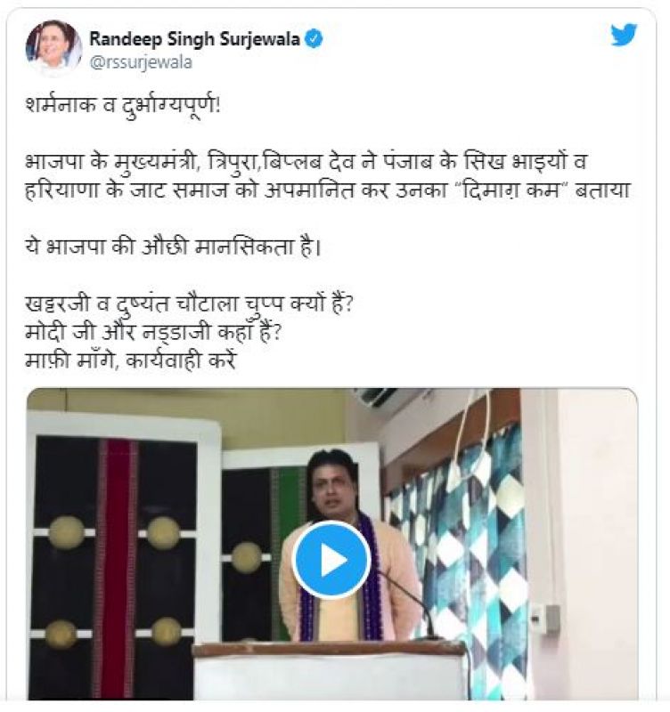Click the line mentioning त्रिपुरा, बिप्लब देव
Screen dimensions: 670x712
tap(306, 163)
